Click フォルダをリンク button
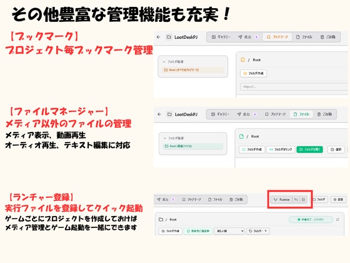Viewport: 350px width, 263px height. [x=281, y=150]
